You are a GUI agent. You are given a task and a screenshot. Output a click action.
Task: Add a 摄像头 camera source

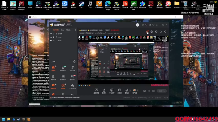pos(104,91)
